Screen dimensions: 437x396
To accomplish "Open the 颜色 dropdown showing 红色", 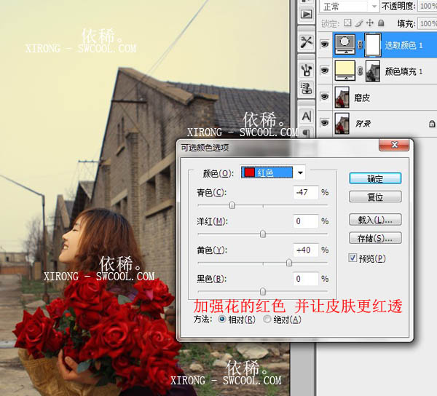I will (300, 173).
